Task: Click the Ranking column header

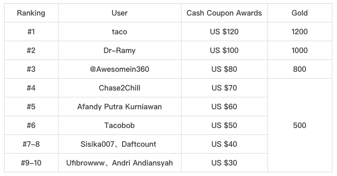Action: point(31,13)
